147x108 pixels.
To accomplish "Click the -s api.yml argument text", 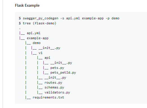I will click(x=70, y=18).
